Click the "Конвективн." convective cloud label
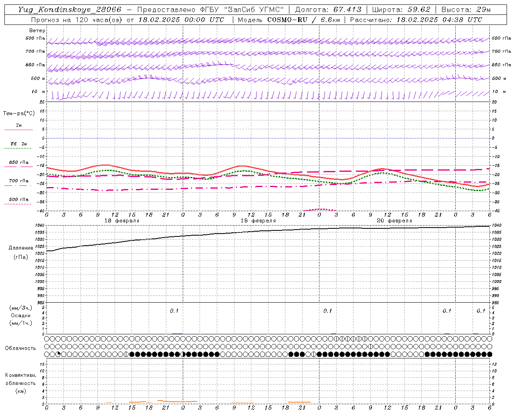513x411 pixels. pyautogui.click(x=20, y=375)
